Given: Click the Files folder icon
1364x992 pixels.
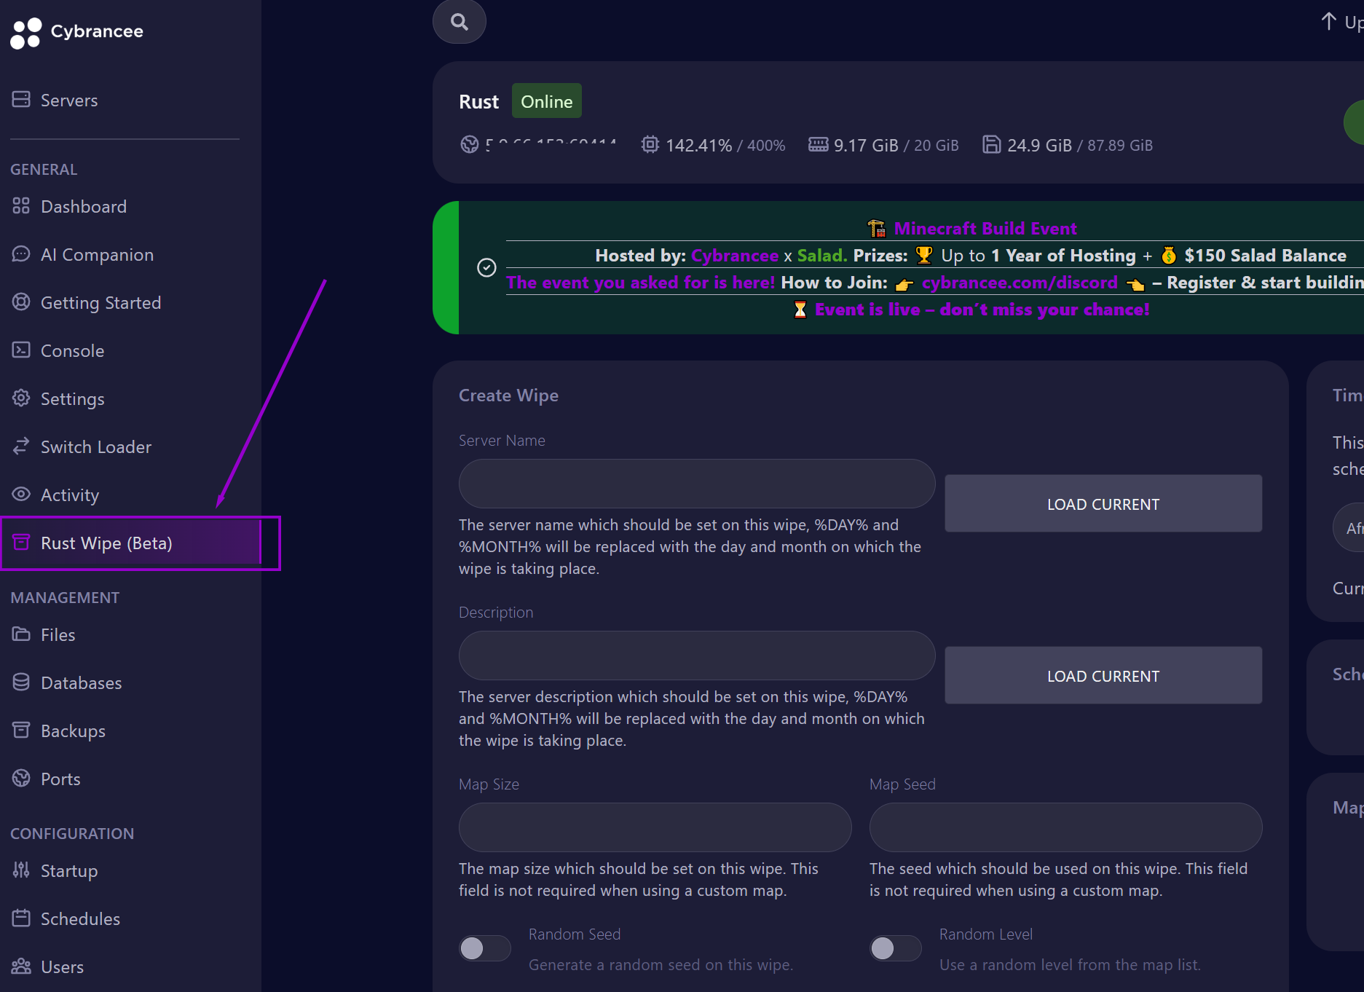Looking at the screenshot, I should [x=21, y=634].
